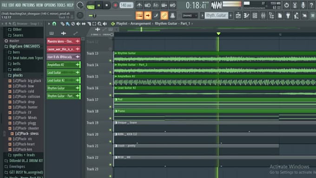Viewport: 316px width, 178px height.
Task: Open the playlist options arrow menu
Action: tap(49, 24)
